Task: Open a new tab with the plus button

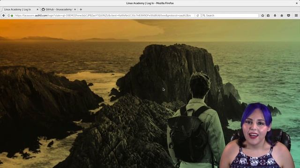Action: click(x=81, y=9)
